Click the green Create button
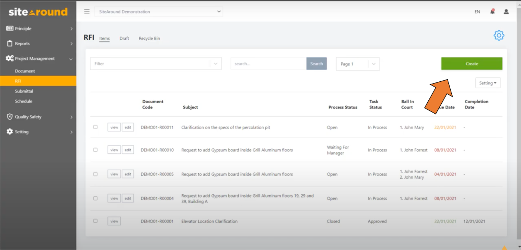 click(x=472, y=64)
